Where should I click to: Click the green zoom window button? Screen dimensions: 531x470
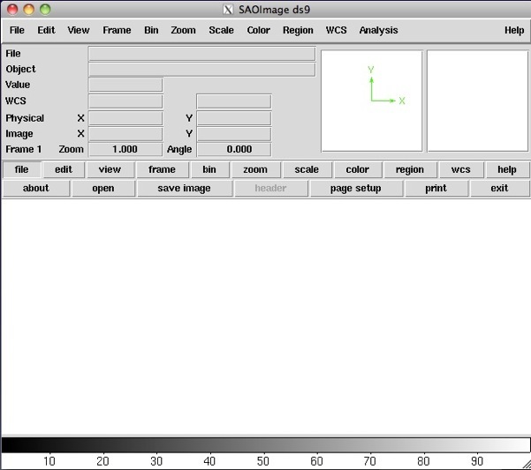(45, 10)
